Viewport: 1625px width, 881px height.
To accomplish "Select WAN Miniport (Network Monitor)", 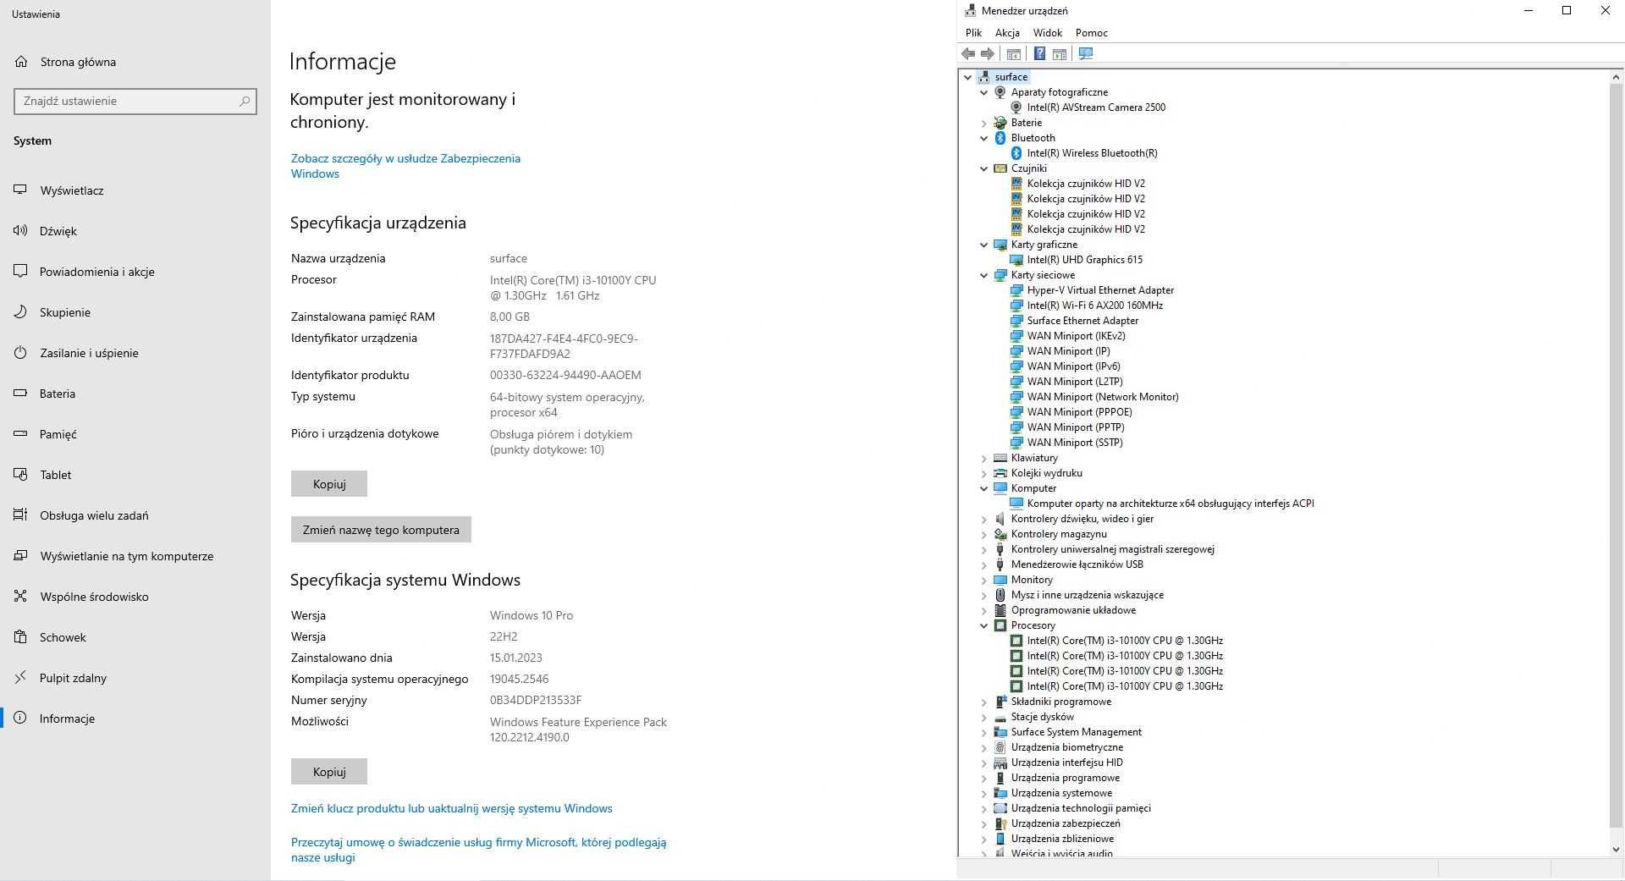I will [1102, 397].
